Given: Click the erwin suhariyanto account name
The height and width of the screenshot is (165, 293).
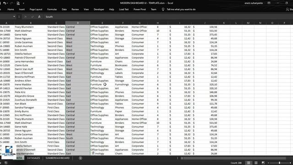Looking at the screenshot, I should point(254,3).
